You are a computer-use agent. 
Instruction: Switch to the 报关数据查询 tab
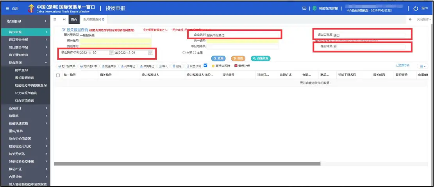[92, 19]
